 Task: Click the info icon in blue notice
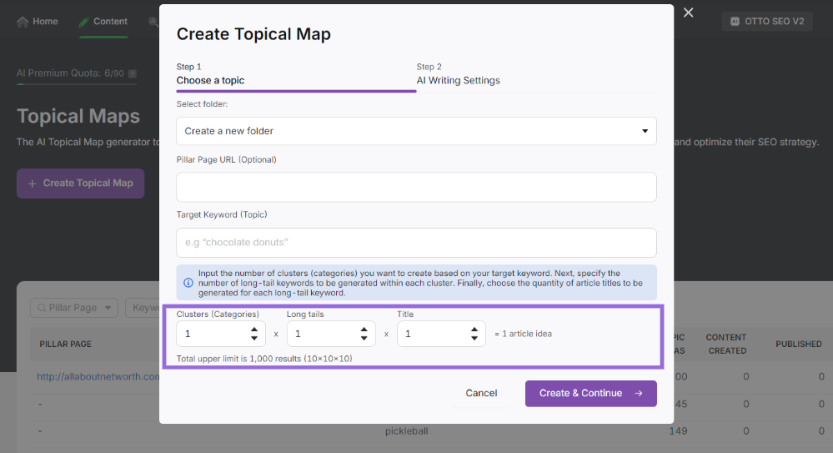[188, 283]
